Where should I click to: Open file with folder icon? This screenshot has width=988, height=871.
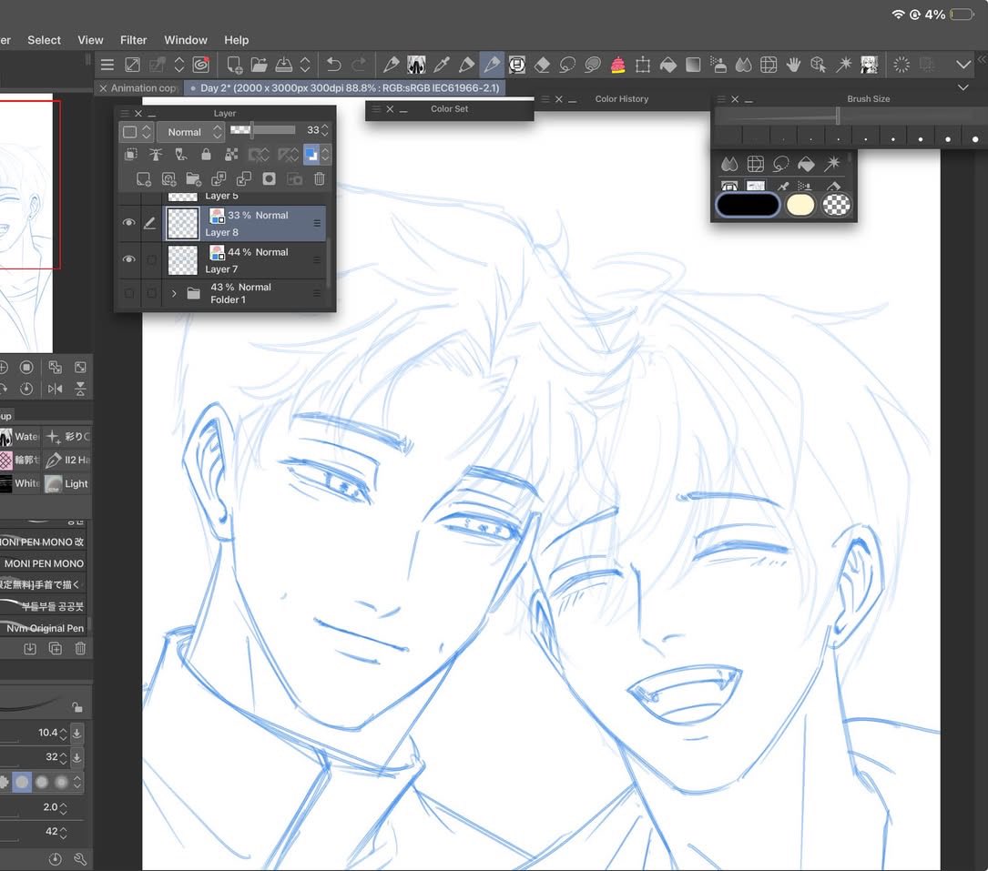click(259, 65)
